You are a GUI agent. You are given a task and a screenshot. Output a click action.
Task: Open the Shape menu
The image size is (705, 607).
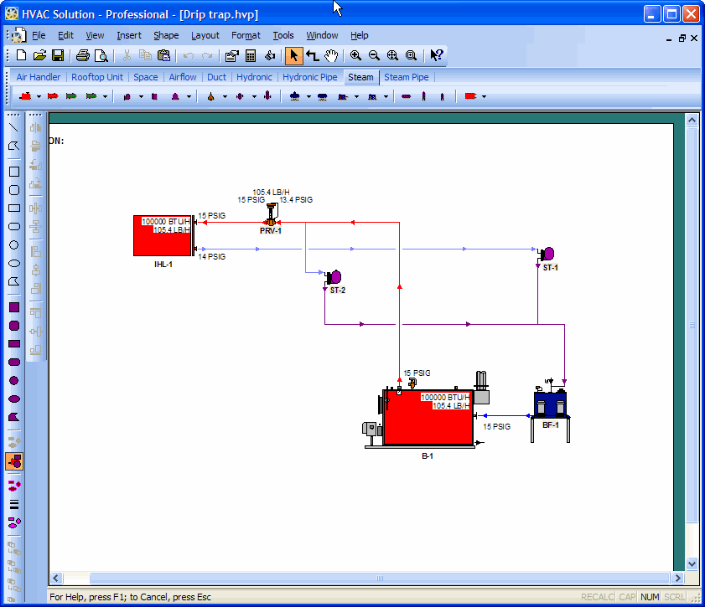166,35
